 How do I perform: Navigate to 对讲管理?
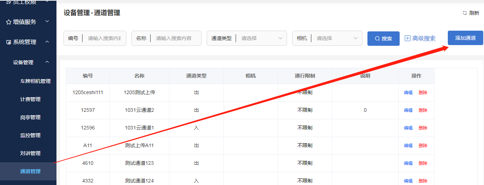30,153
